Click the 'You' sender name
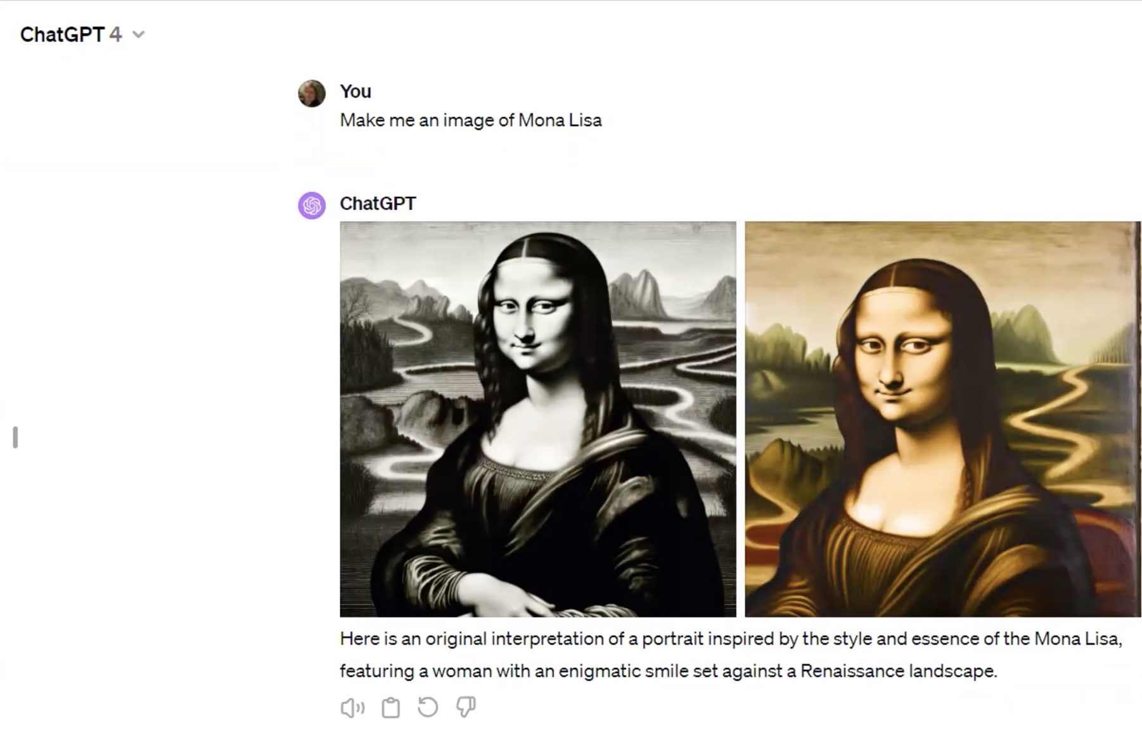Viewport: 1142px width, 756px height. [356, 91]
